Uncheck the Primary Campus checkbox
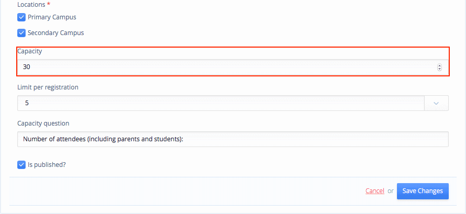This screenshot has width=466, height=214. (21, 17)
